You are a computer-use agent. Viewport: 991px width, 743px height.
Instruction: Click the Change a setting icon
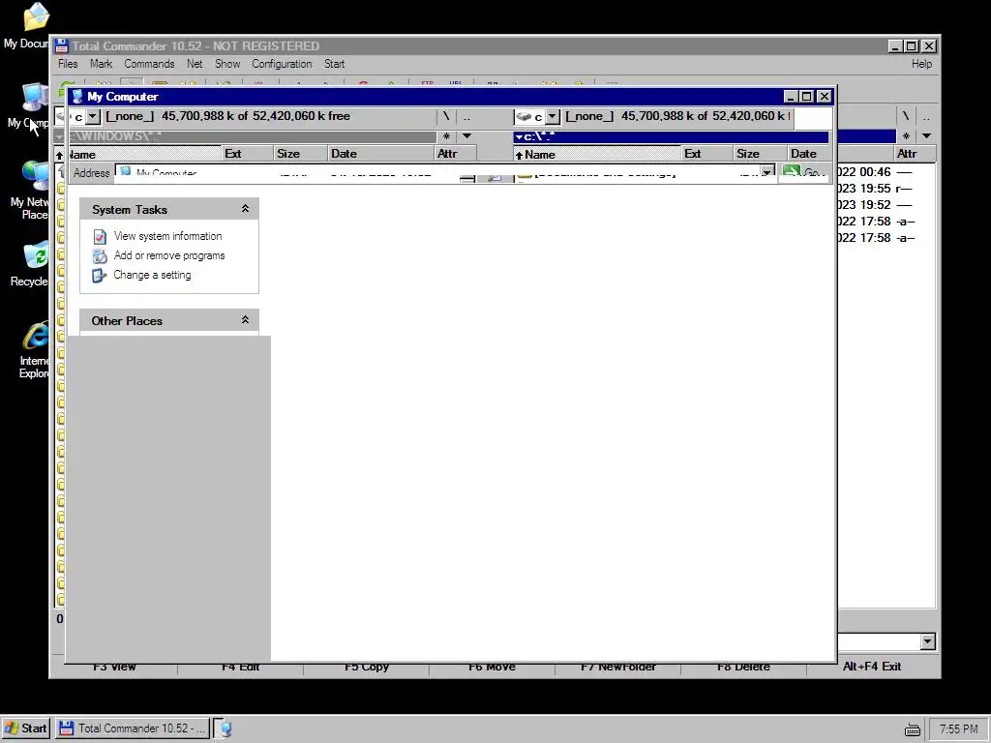[100, 276]
